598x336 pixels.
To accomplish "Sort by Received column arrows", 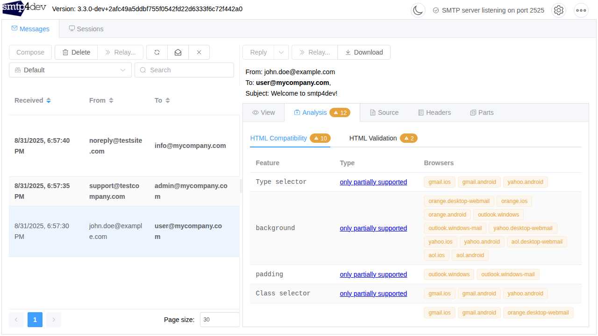I will coord(49,100).
